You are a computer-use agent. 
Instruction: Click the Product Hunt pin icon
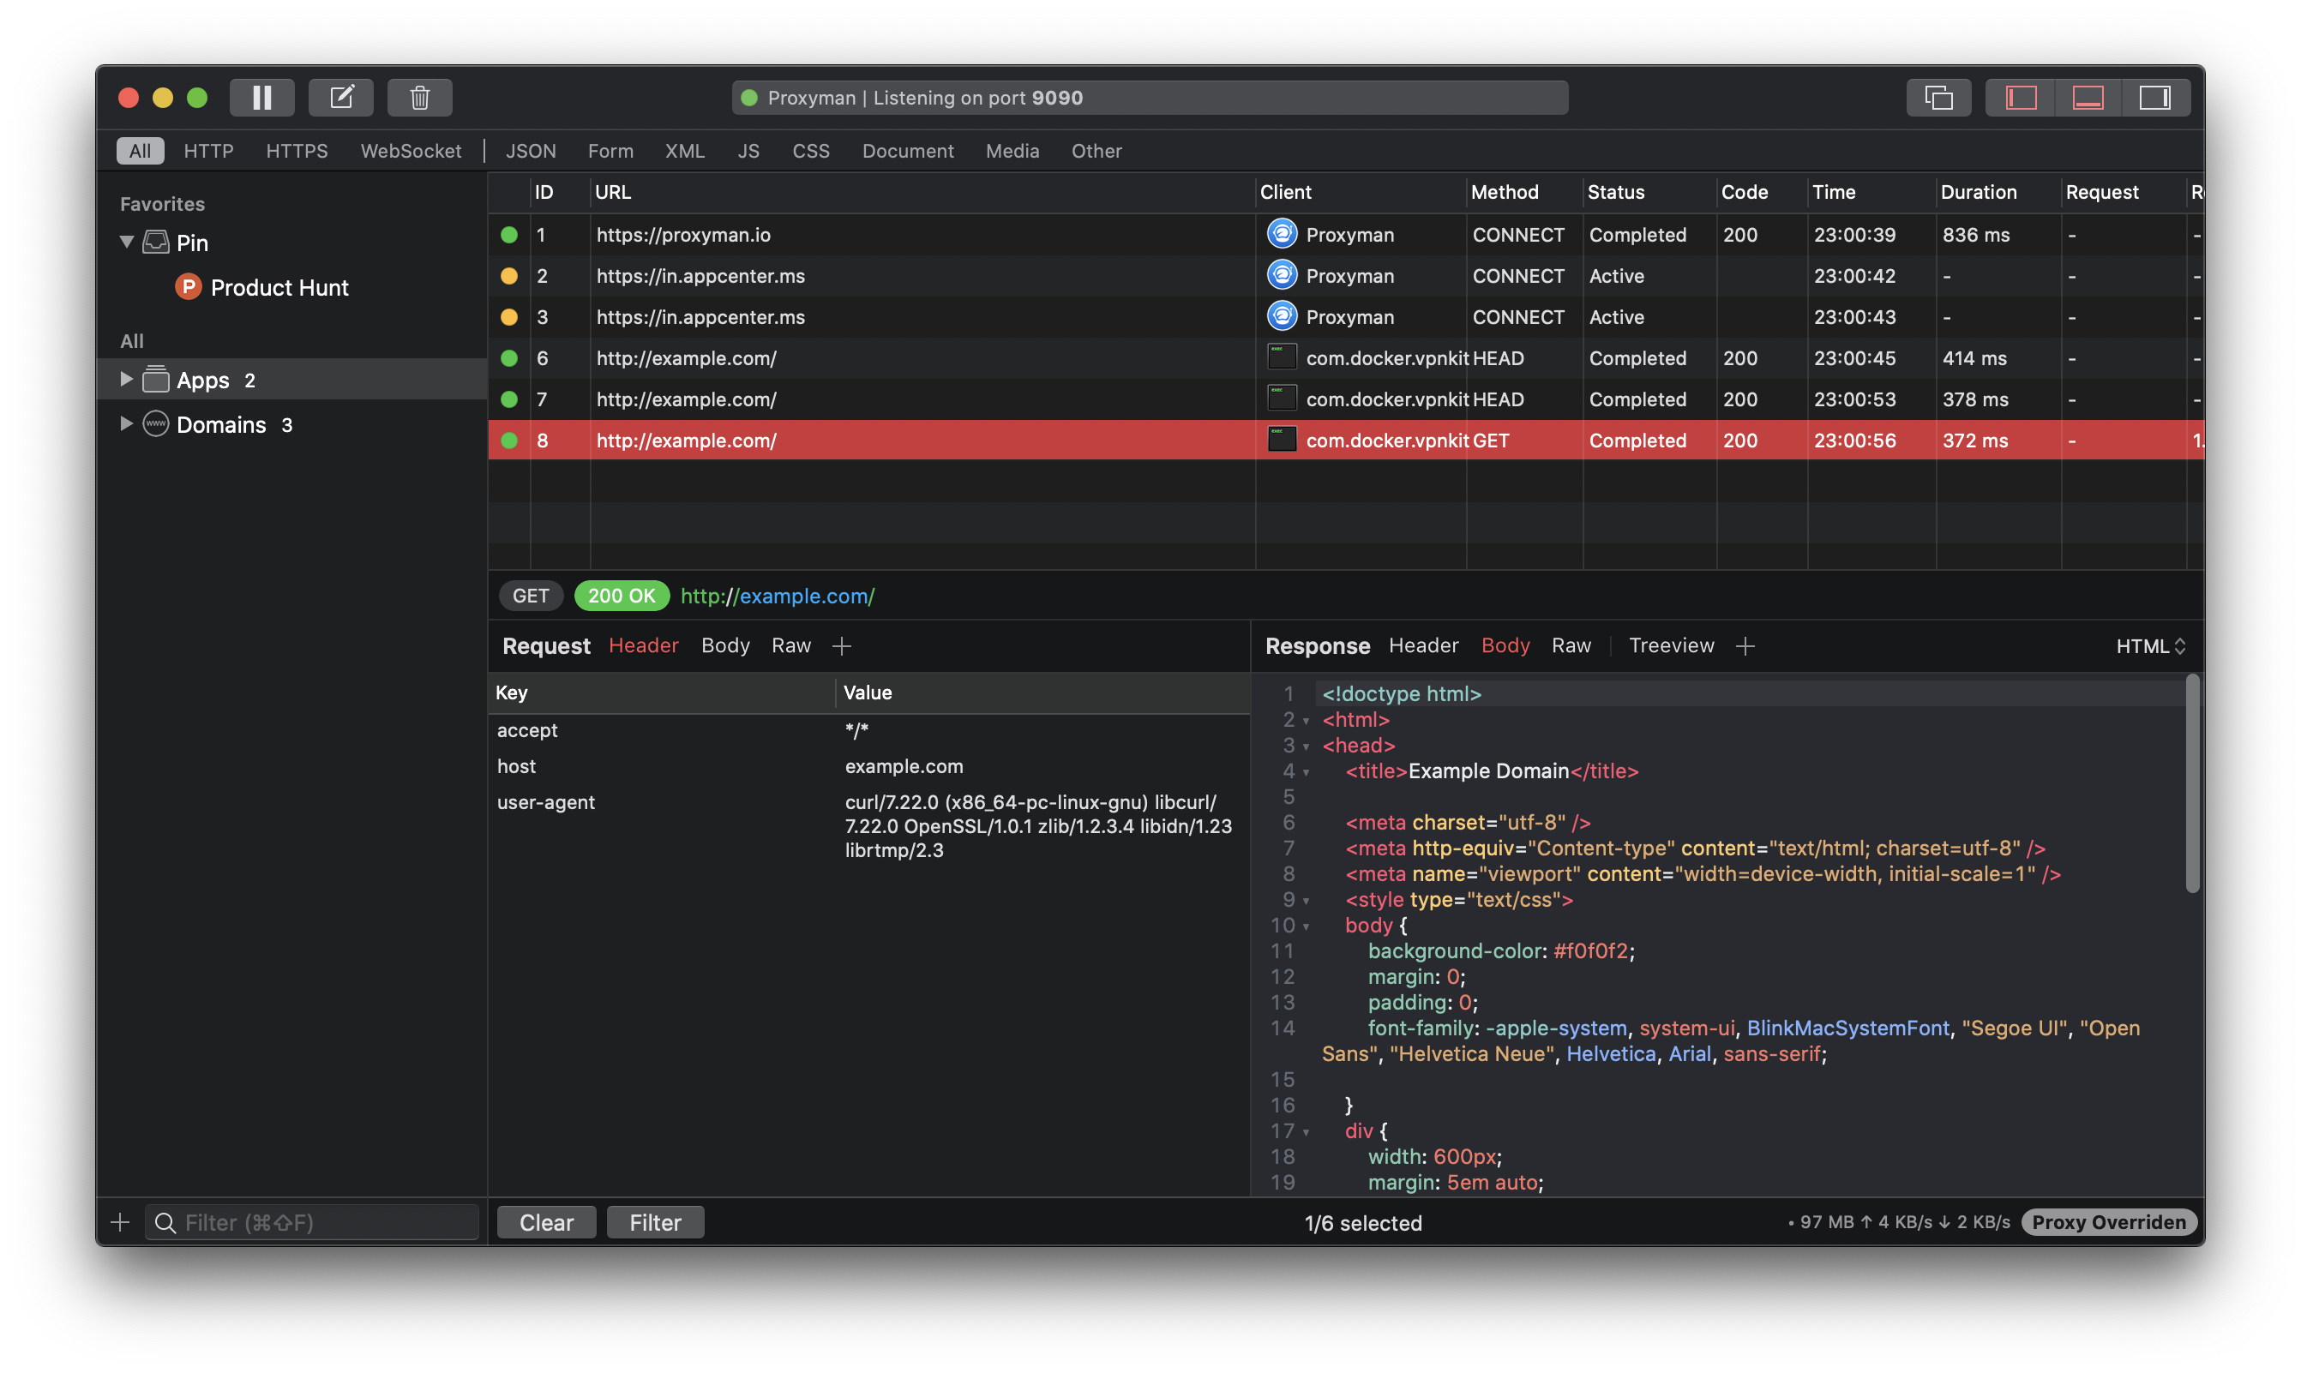pyautogui.click(x=188, y=287)
